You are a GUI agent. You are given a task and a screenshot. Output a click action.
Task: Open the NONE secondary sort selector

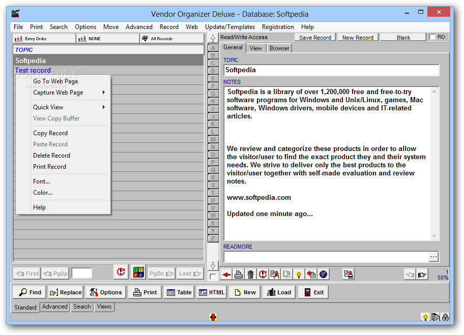(108, 39)
